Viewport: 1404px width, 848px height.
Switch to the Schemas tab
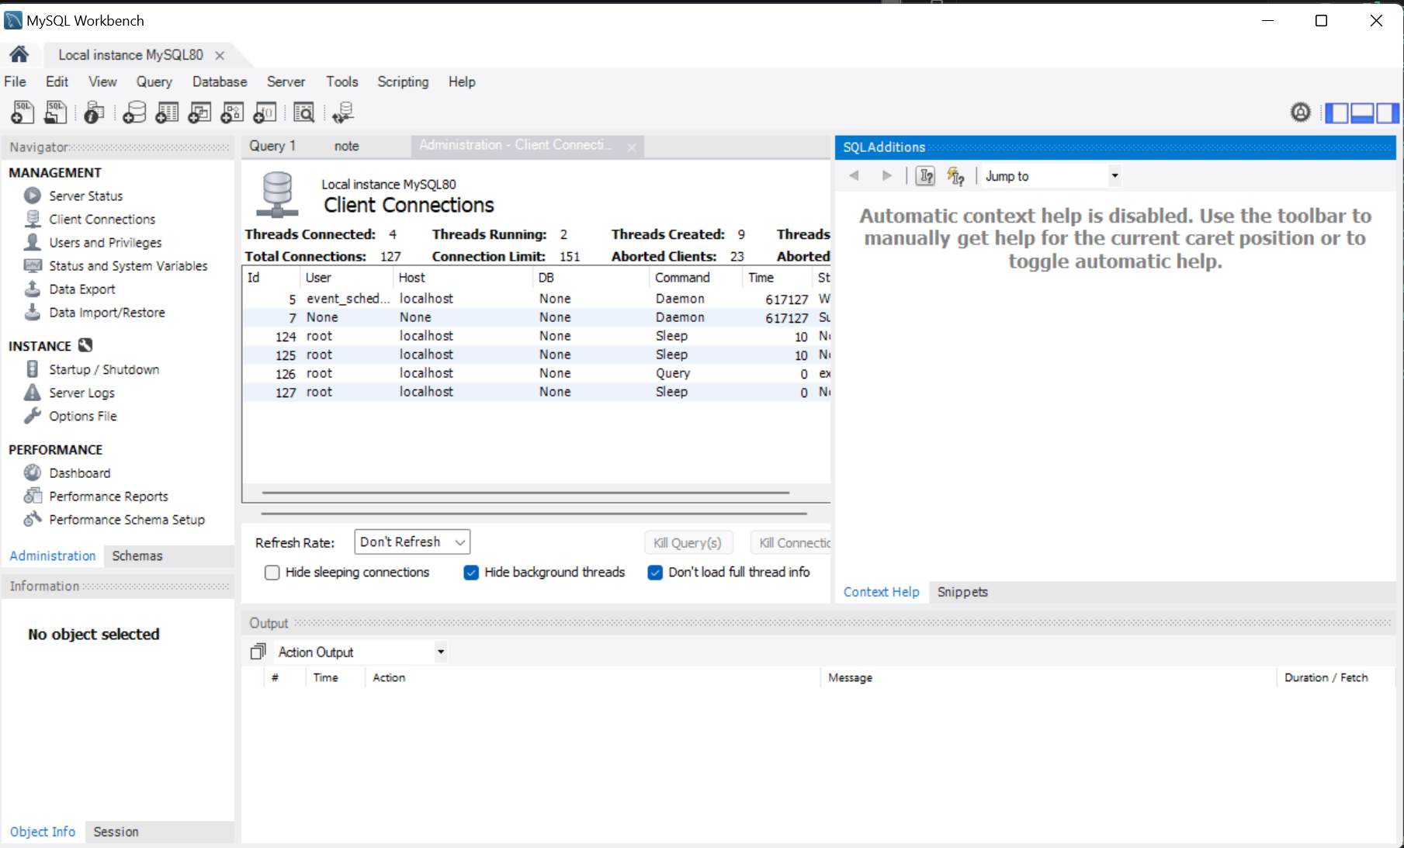tap(137, 556)
